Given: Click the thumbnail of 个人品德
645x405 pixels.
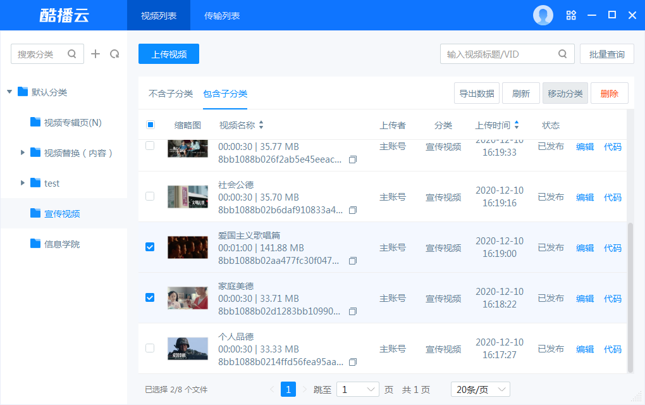Looking at the screenshot, I should (x=187, y=349).
